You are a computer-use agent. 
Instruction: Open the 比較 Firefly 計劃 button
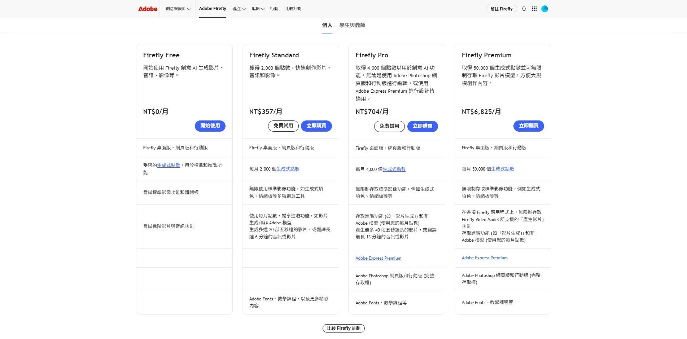pos(343,328)
